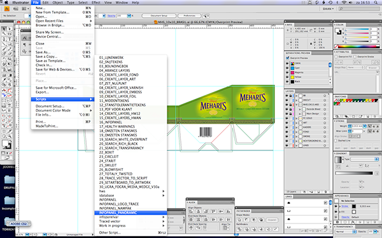Click the Help search field at top right
382x238 pixels.
point(359,9)
